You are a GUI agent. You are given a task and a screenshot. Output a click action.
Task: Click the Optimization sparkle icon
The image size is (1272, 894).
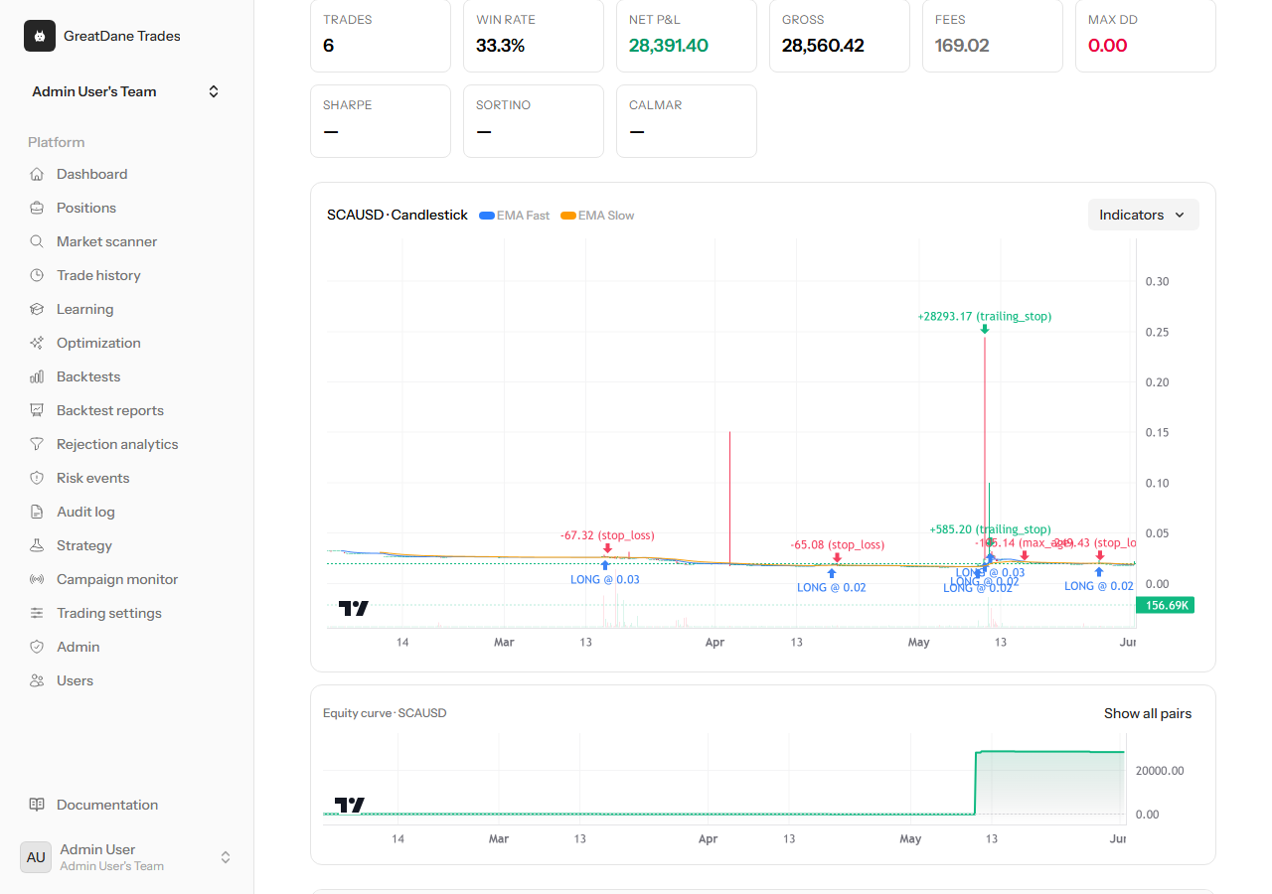pos(37,343)
